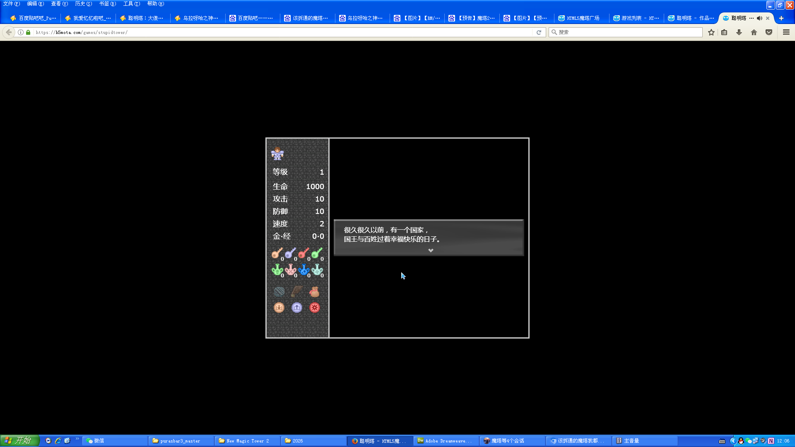
Task: Switch to the 该拆通的魔塔 tab
Action: click(307, 18)
